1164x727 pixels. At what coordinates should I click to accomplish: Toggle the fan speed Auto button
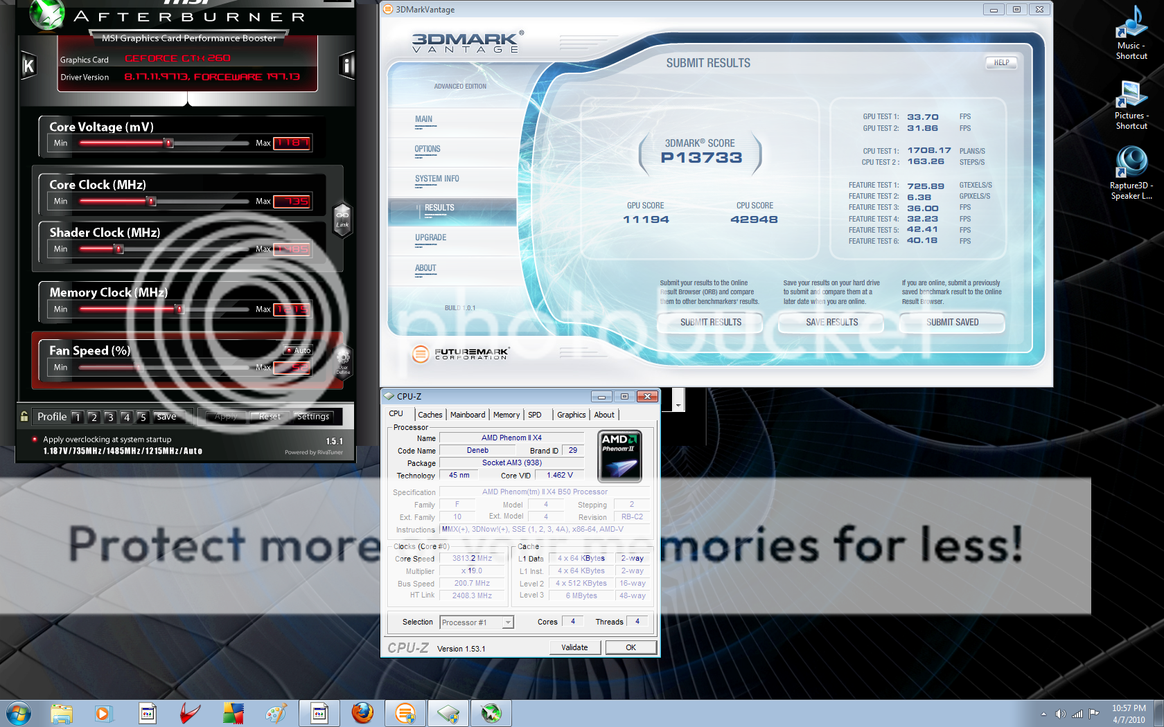point(299,350)
